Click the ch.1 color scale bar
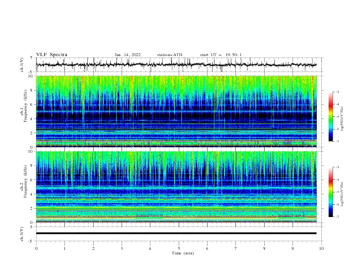362x279 pixels. point(330,116)
